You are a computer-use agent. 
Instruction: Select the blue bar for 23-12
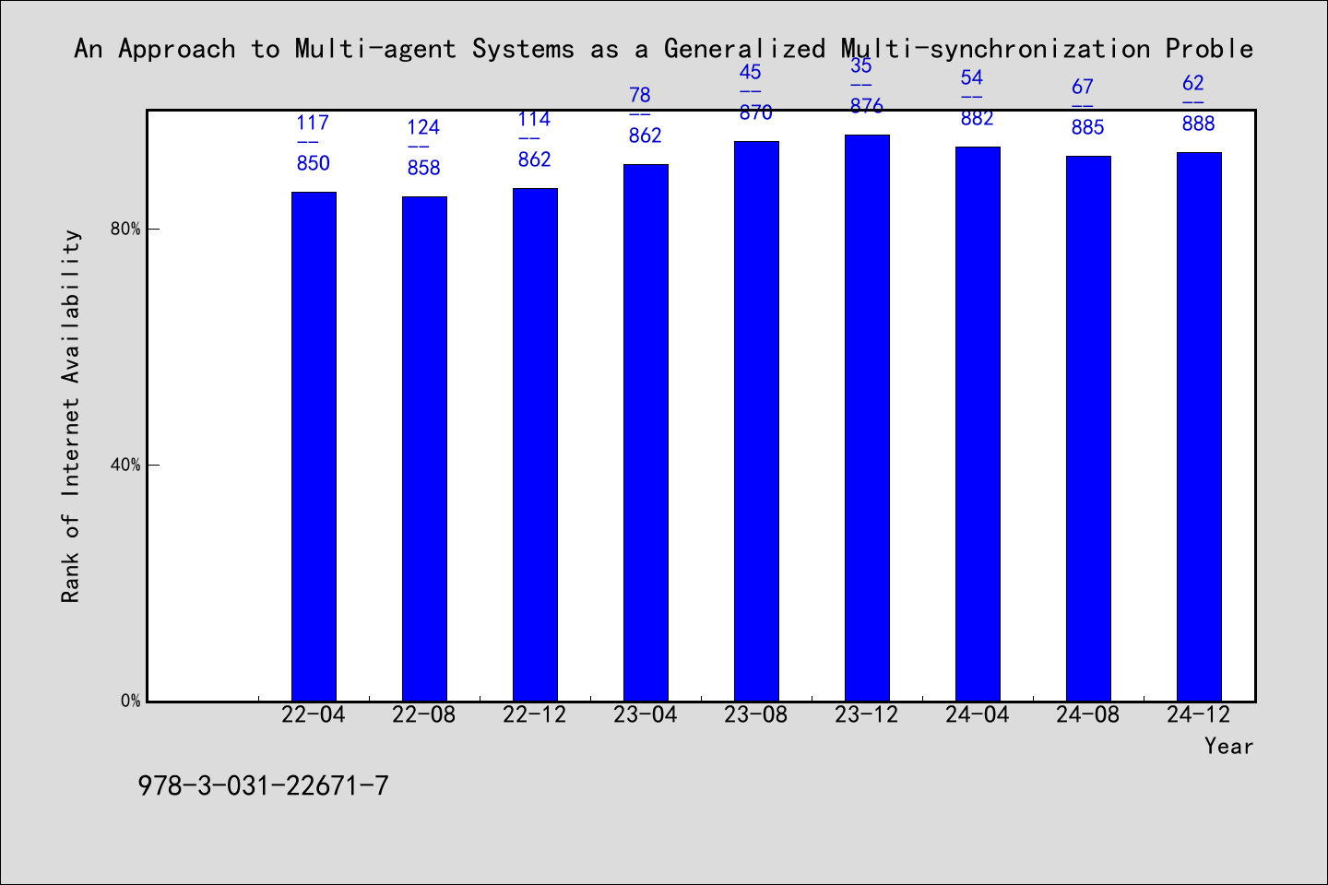click(867, 418)
